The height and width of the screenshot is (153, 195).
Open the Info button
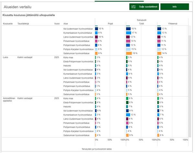[174, 6]
